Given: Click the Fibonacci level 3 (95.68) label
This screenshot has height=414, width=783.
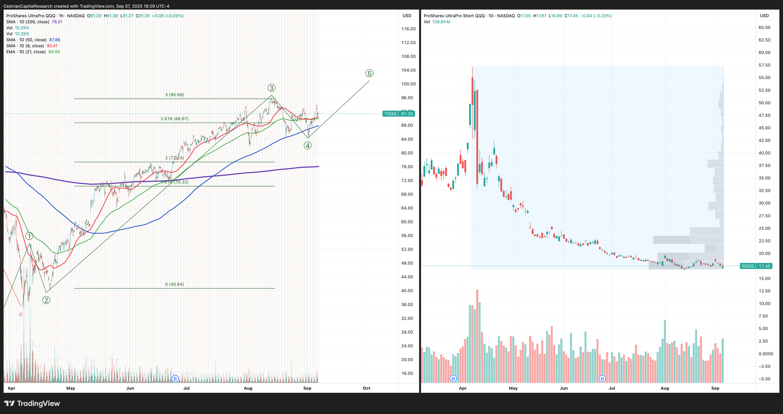Looking at the screenshot, I should click(175, 95).
